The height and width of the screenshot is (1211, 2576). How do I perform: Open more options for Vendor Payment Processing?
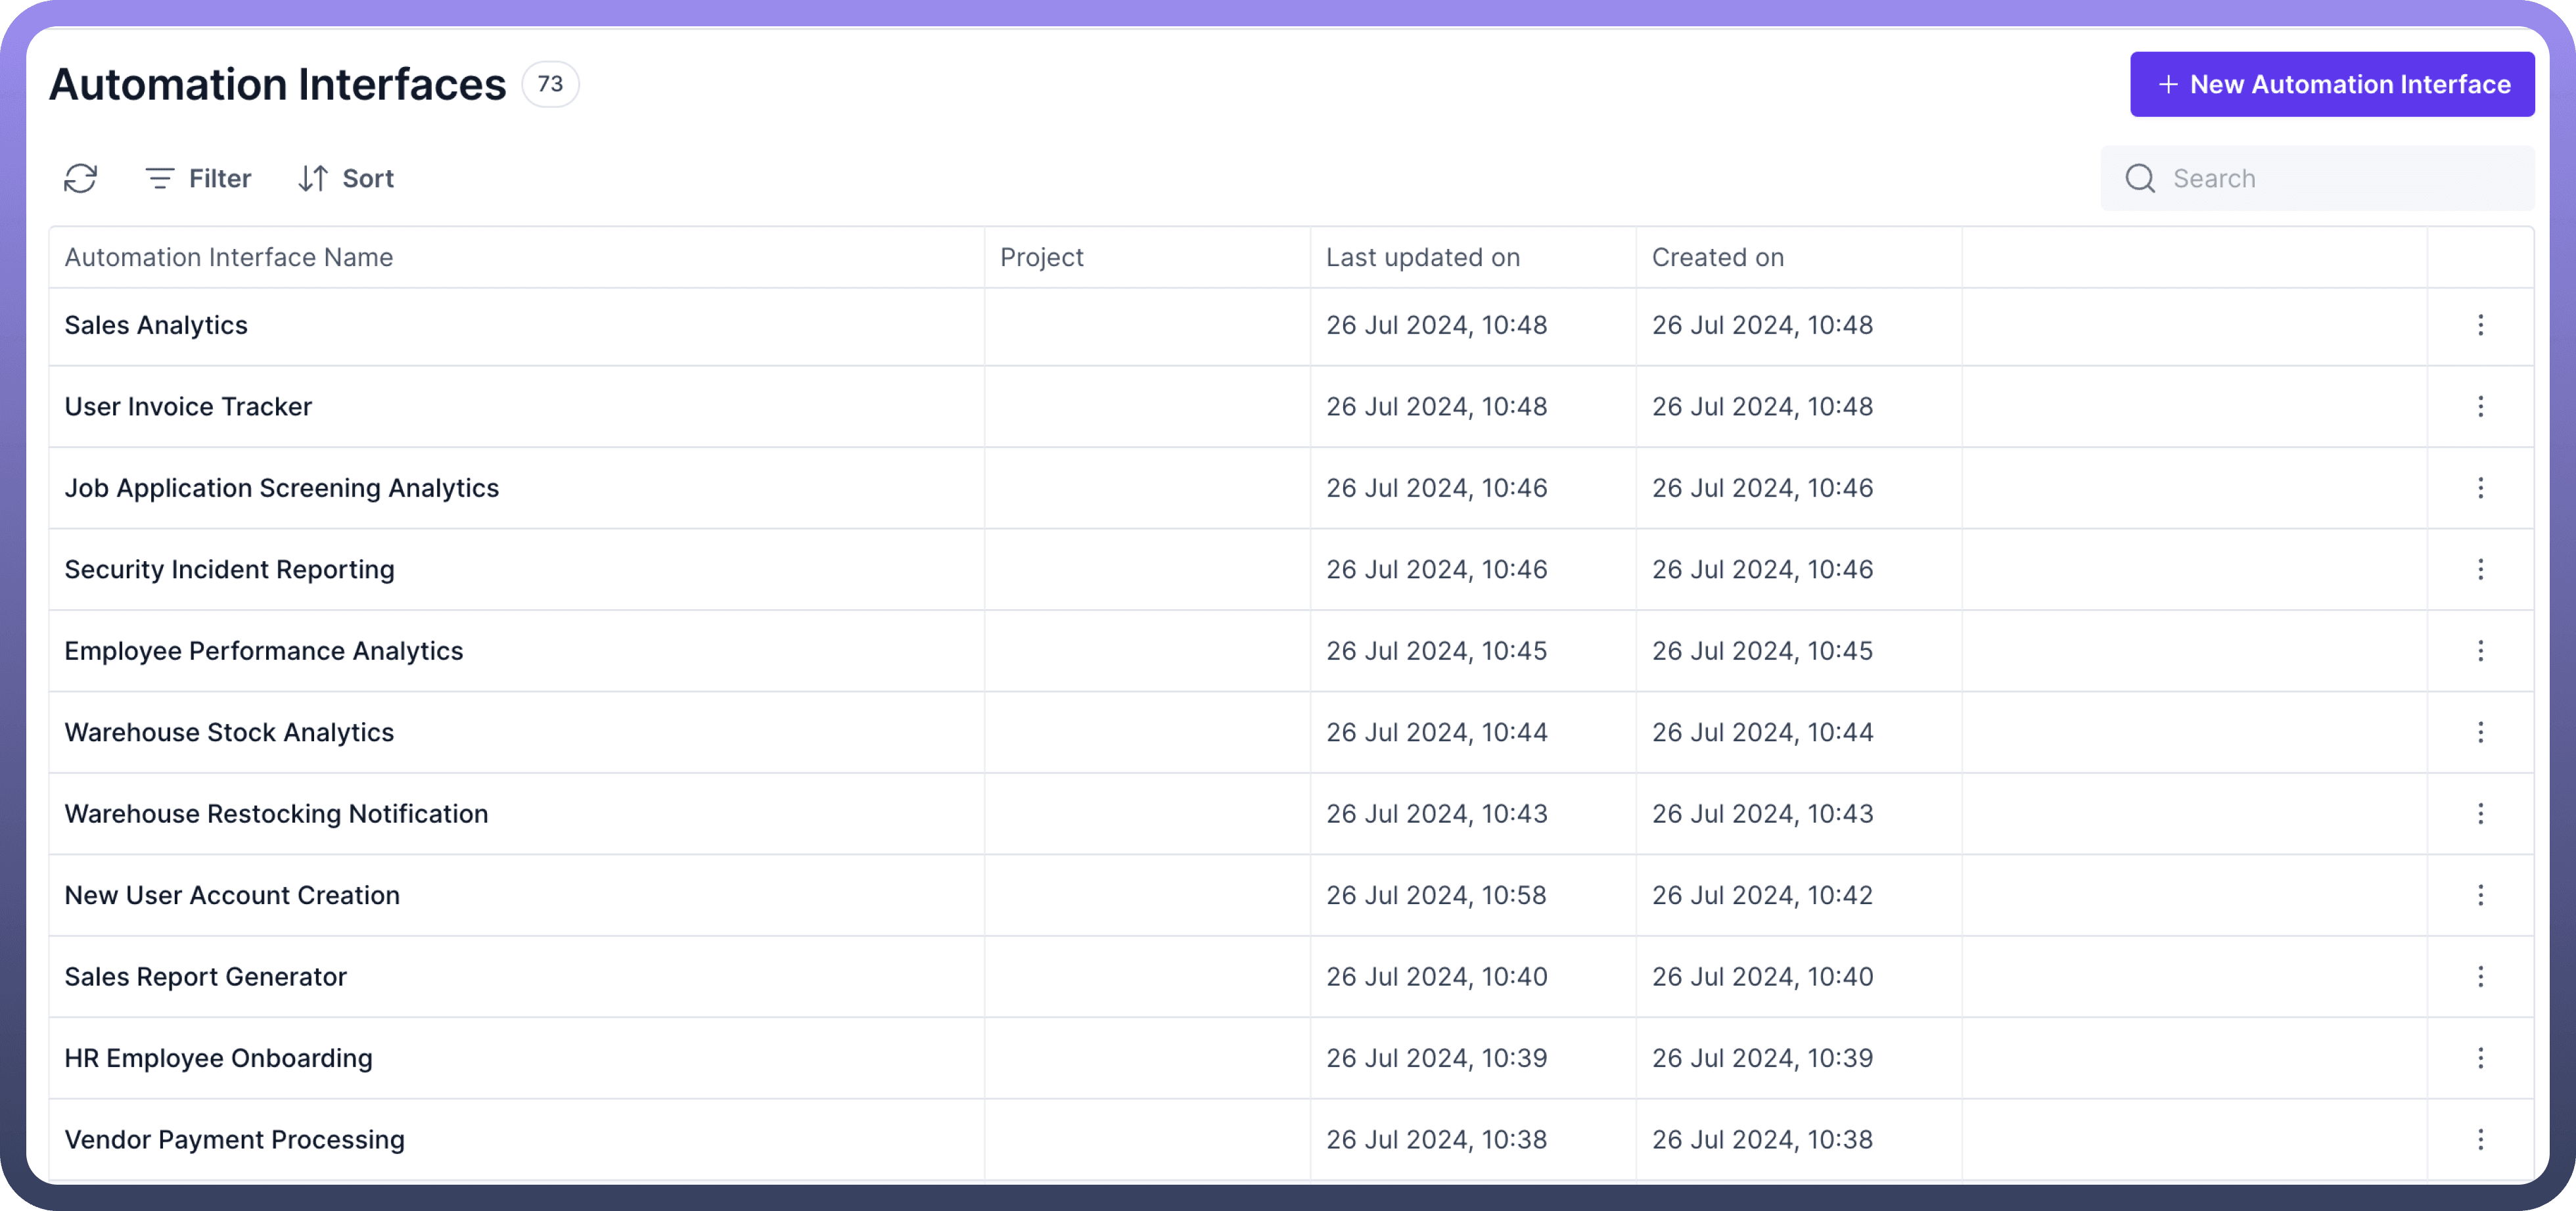click(2480, 1140)
